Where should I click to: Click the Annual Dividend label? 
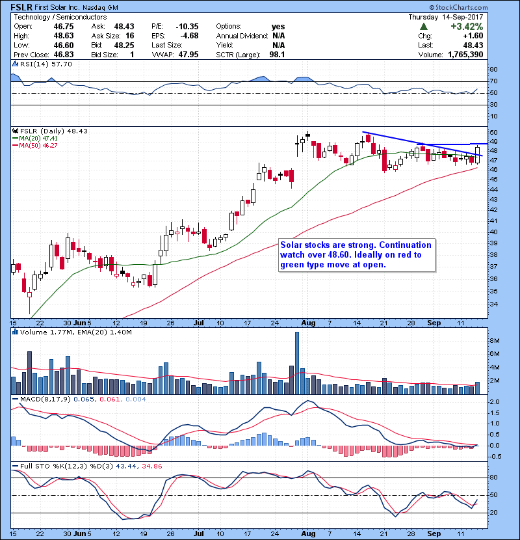[x=242, y=36]
